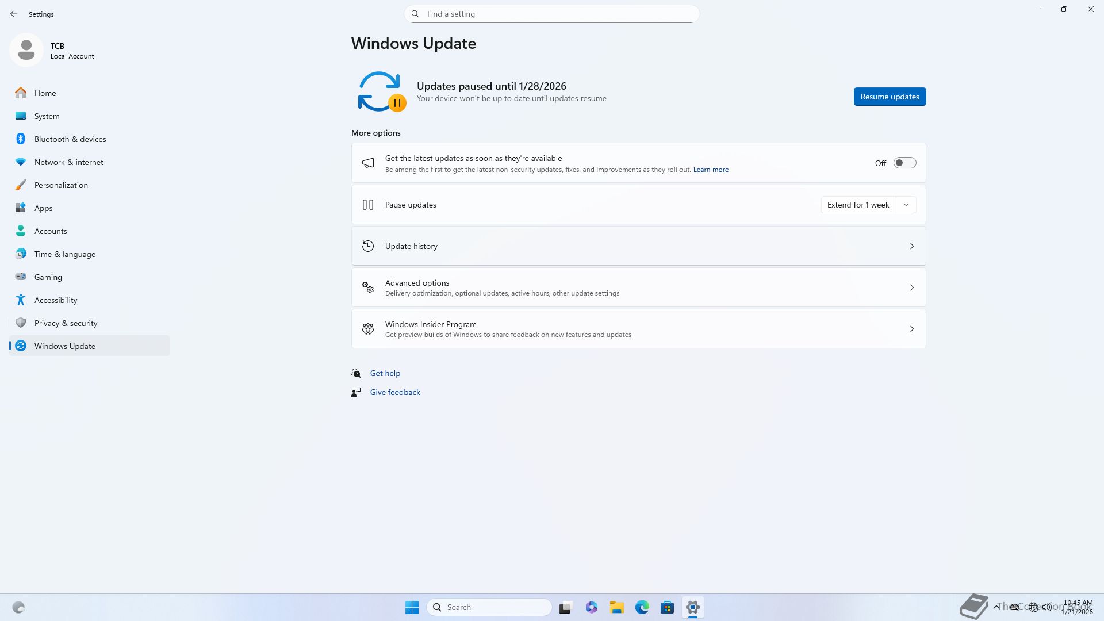Click the Update history clock icon
Viewport: 1104px width, 621px height.
tap(368, 246)
